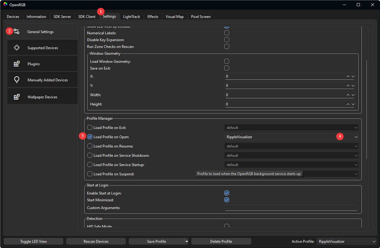Click the Wallpaper Devices blocks icon
The width and height of the screenshot is (380, 248).
click(x=17, y=97)
